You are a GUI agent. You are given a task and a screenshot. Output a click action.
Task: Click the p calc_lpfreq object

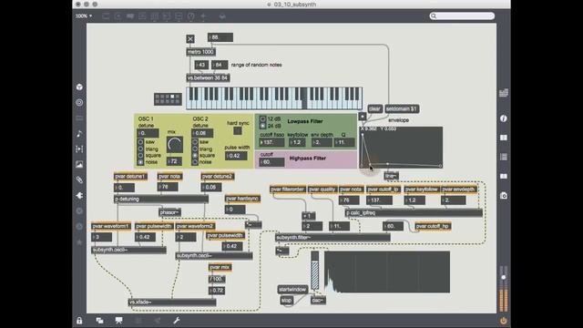[414, 212]
